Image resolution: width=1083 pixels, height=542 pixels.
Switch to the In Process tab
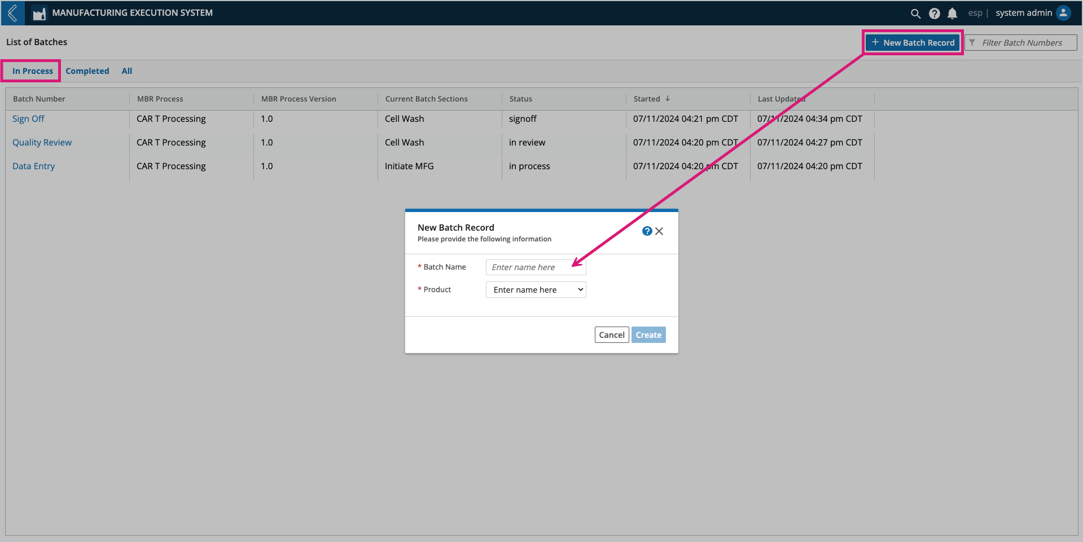point(33,71)
